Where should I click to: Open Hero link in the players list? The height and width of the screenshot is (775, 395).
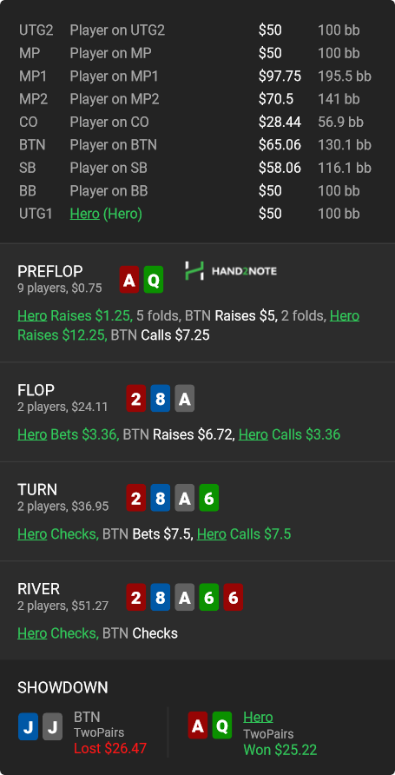(84, 214)
